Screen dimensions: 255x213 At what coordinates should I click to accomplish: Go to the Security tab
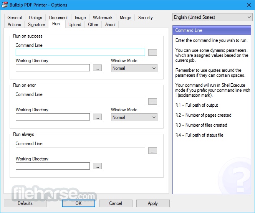145,18
